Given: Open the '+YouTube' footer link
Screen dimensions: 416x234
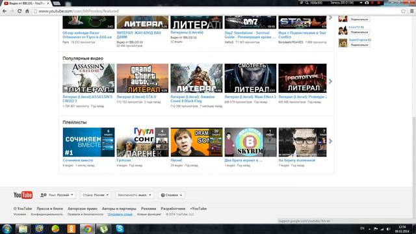Looking at the screenshot, I should pos(198,209).
